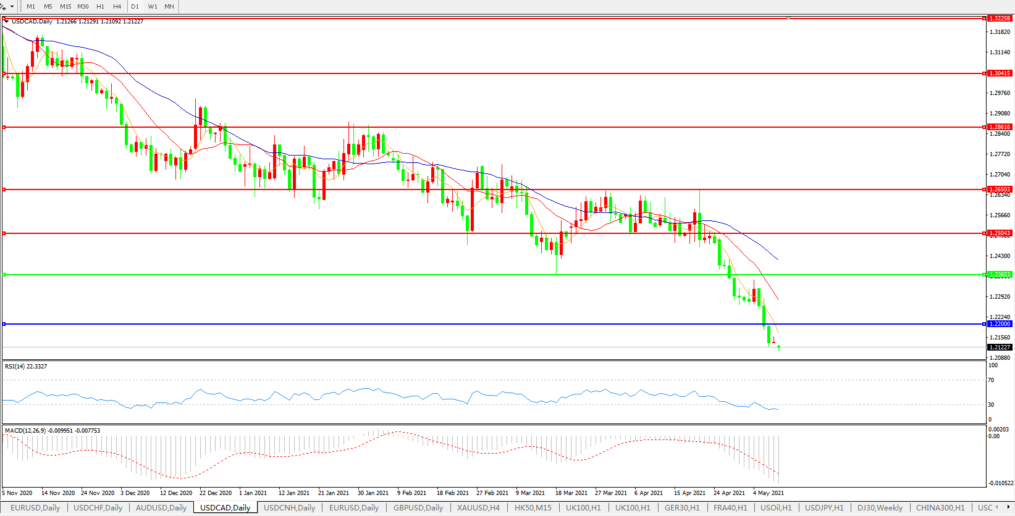Viewport: 1015px width, 516px height.
Task: Select the blue 1.22000 horizontal line handle
Action: [4, 324]
